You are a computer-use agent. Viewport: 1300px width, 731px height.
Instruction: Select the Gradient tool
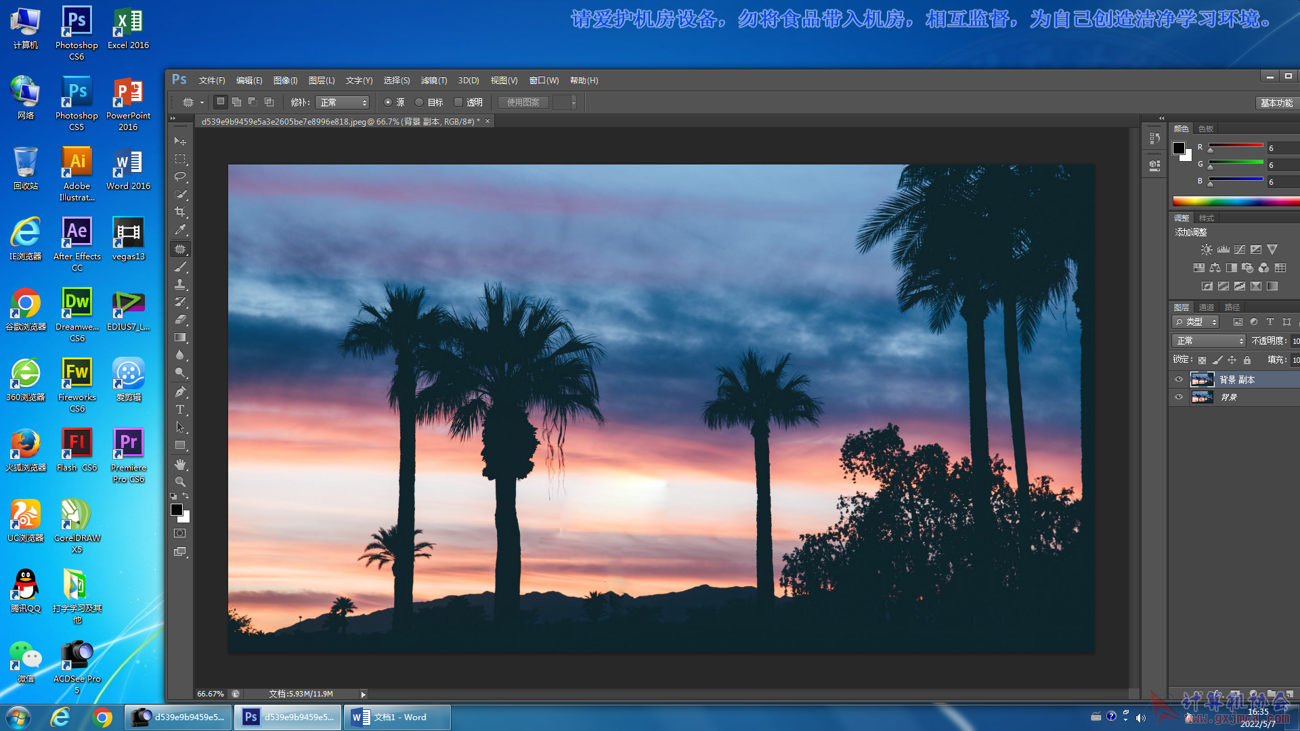[x=180, y=337]
